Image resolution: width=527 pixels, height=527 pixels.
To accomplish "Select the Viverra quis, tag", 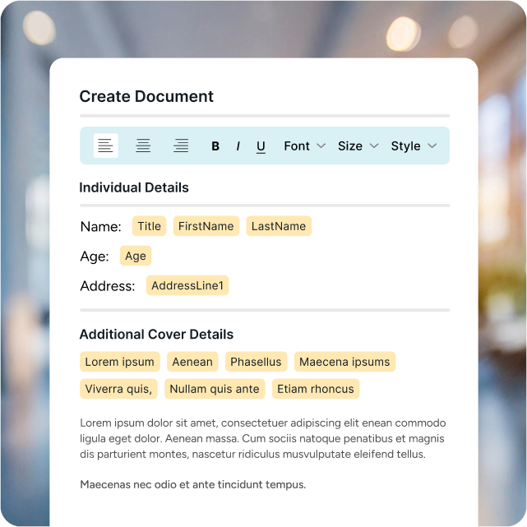I will [x=118, y=389].
